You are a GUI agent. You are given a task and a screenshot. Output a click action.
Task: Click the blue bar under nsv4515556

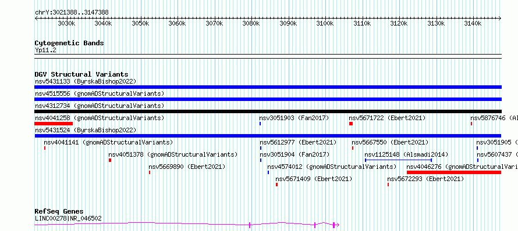pos(268,99)
